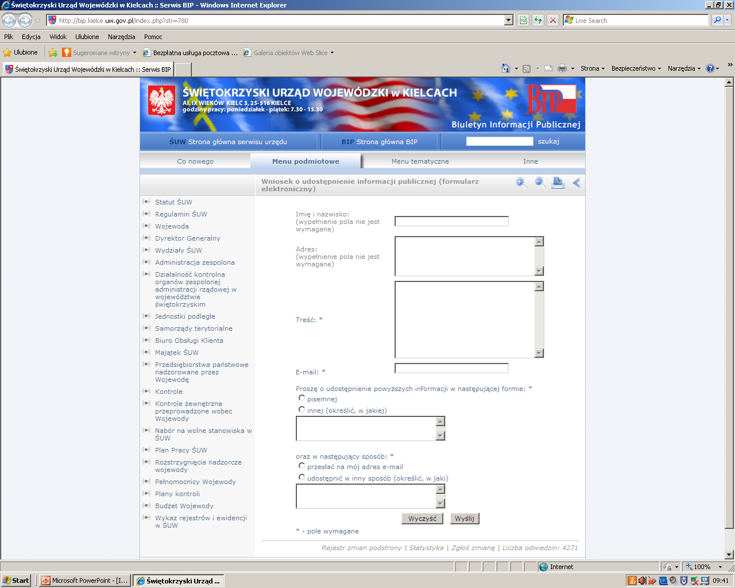This screenshot has width=735, height=588.
Task: Open Microsoft PowerPoint taskbar item
Action: coord(85,581)
